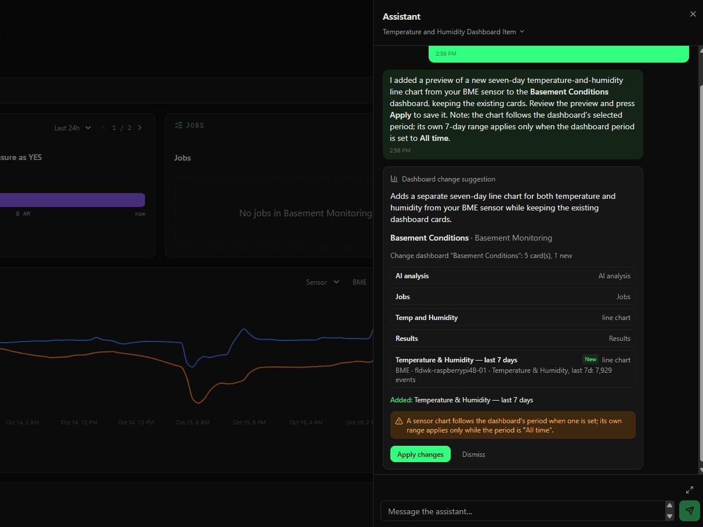Go to the next page of the dashboard card
The image size is (703, 527).
(139, 128)
